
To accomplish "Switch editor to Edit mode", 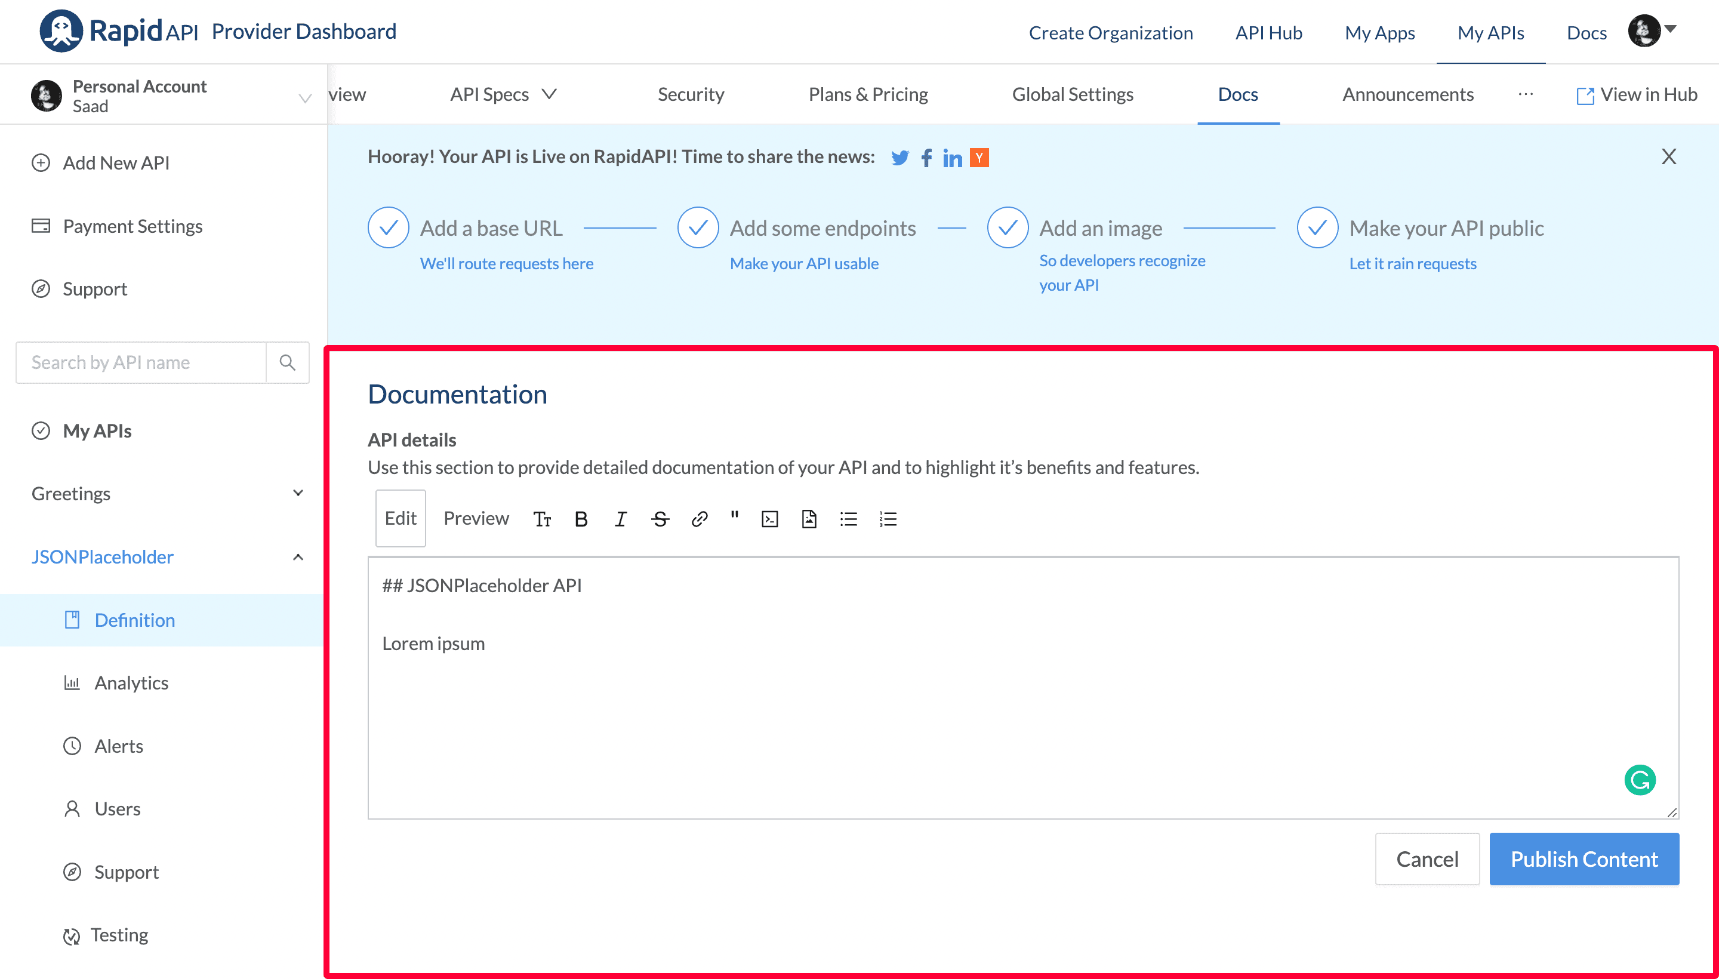I will point(401,518).
